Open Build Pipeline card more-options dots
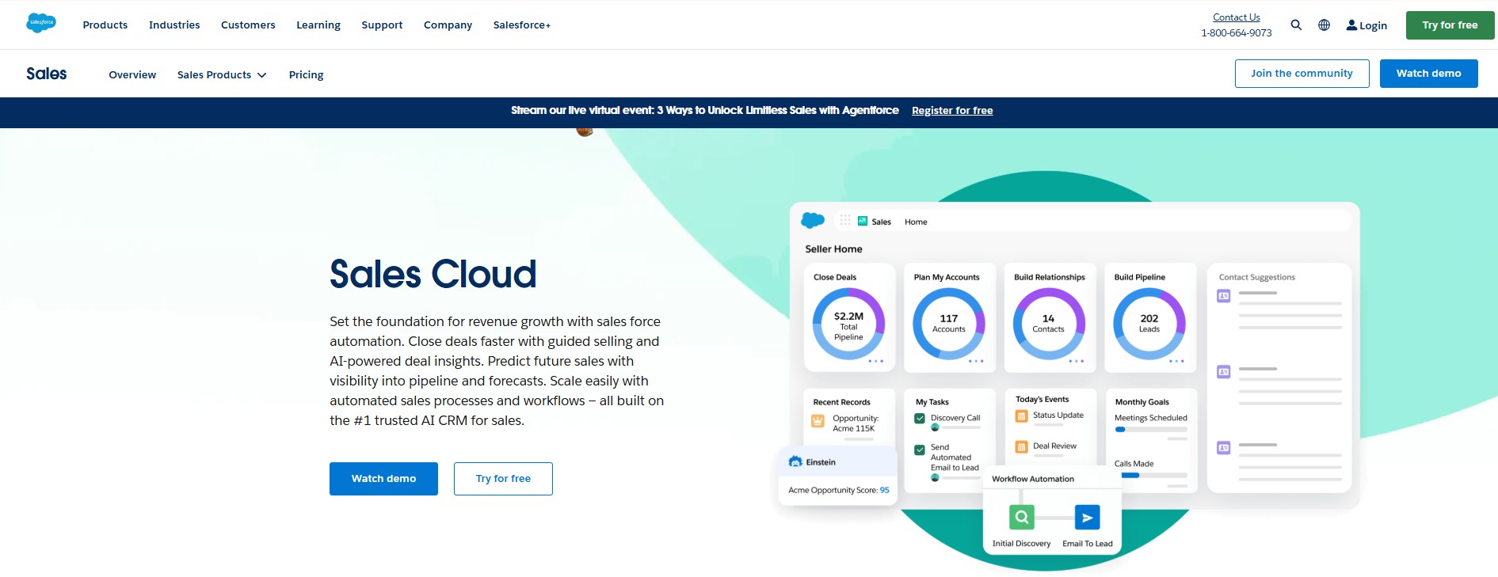The width and height of the screenshot is (1498, 577). pyautogui.click(x=1176, y=361)
